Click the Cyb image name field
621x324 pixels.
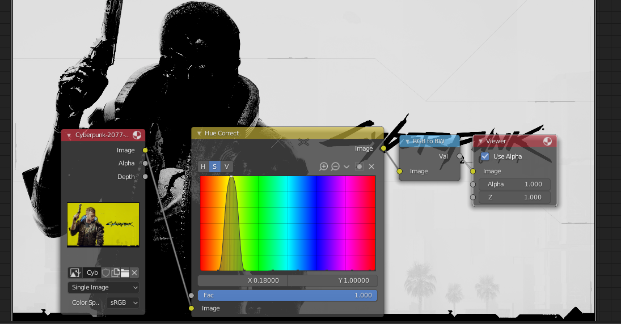click(x=91, y=272)
